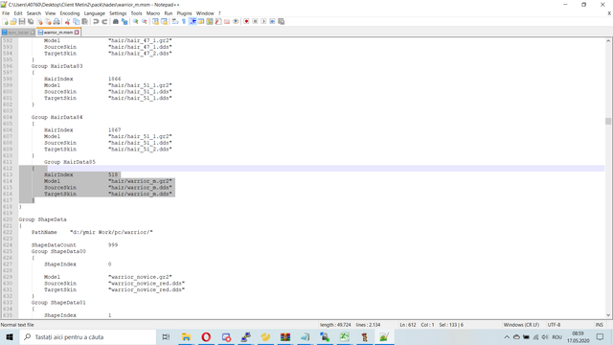This screenshot has width=613, height=345.
Task: Toggle word wrap from the toolbar
Action: point(175,21)
